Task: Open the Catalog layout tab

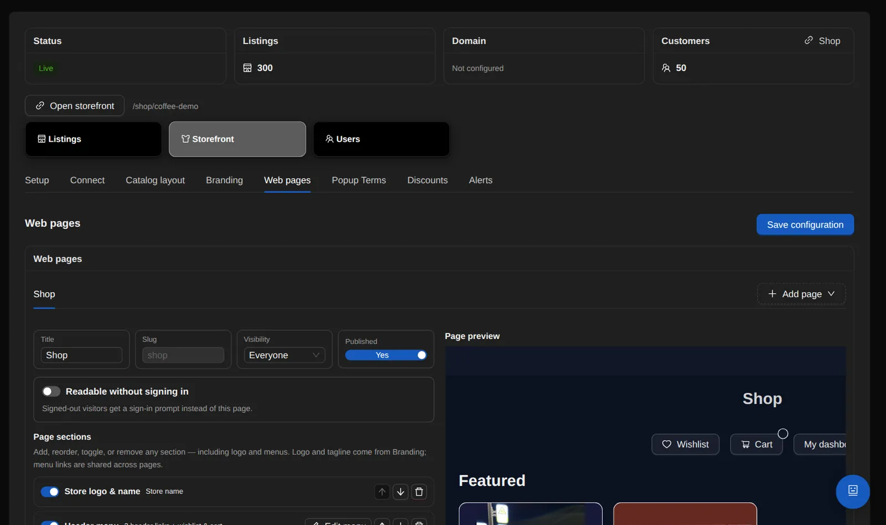Action: [155, 180]
